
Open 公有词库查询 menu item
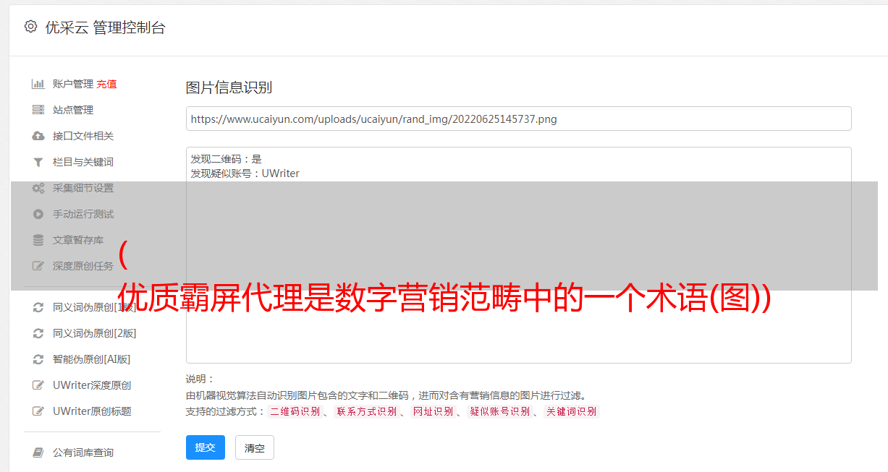tap(83, 452)
